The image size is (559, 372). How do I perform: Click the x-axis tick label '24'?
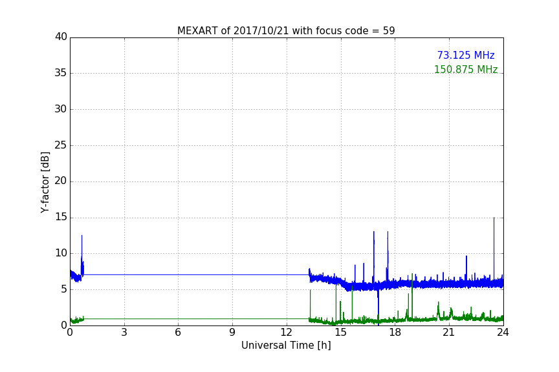503,333
